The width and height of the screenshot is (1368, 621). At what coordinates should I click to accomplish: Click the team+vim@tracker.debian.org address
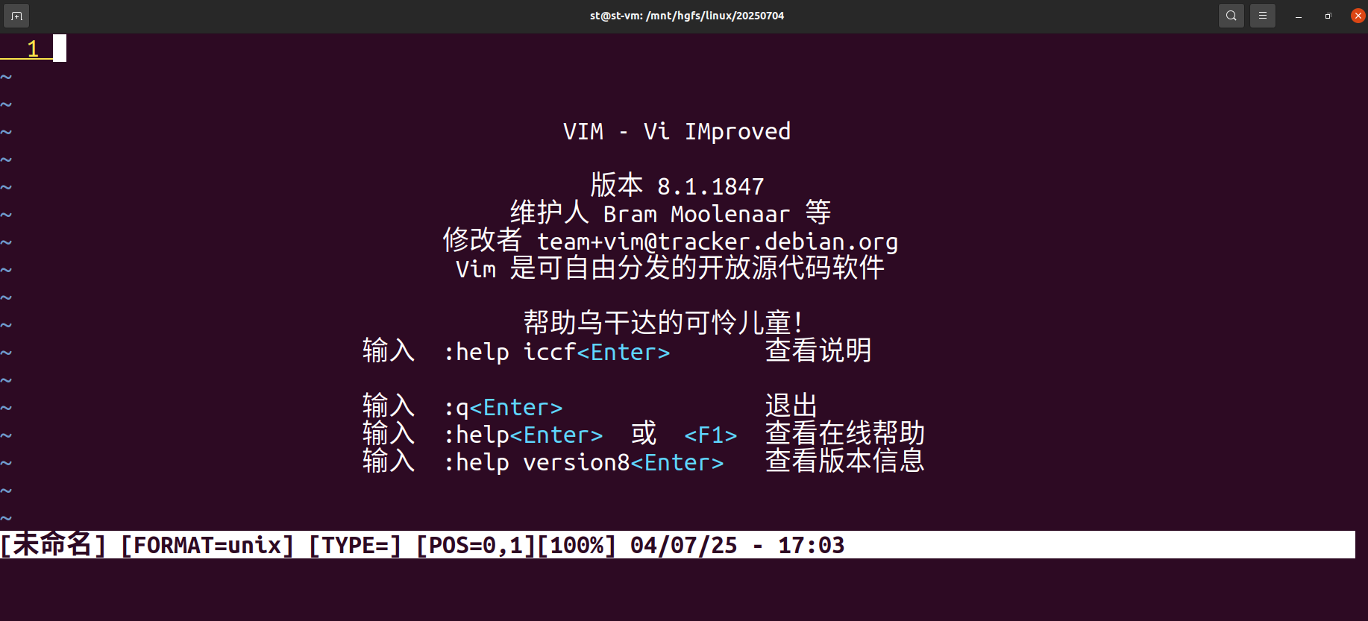click(718, 242)
